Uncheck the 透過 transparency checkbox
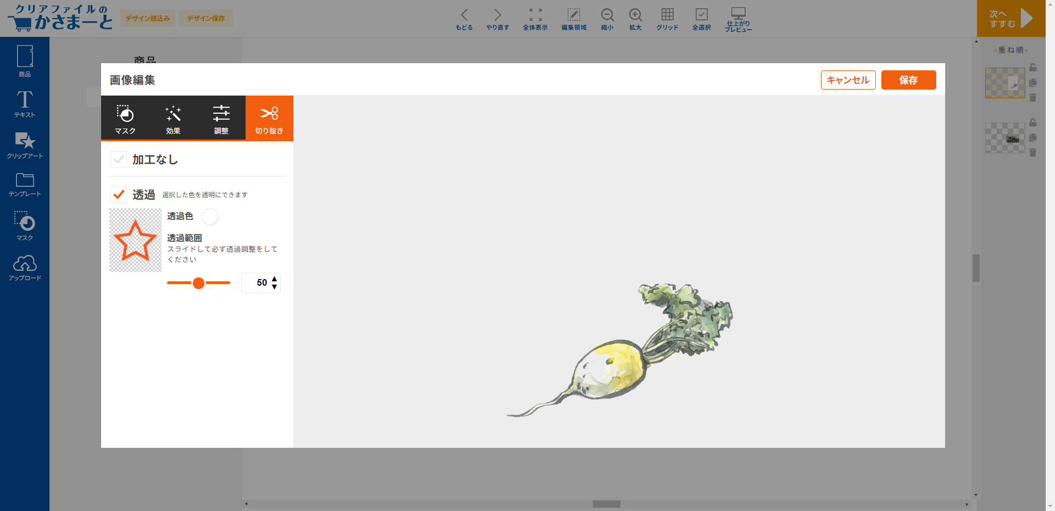The width and height of the screenshot is (1055, 511). pyautogui.click(x=119, y=195)
